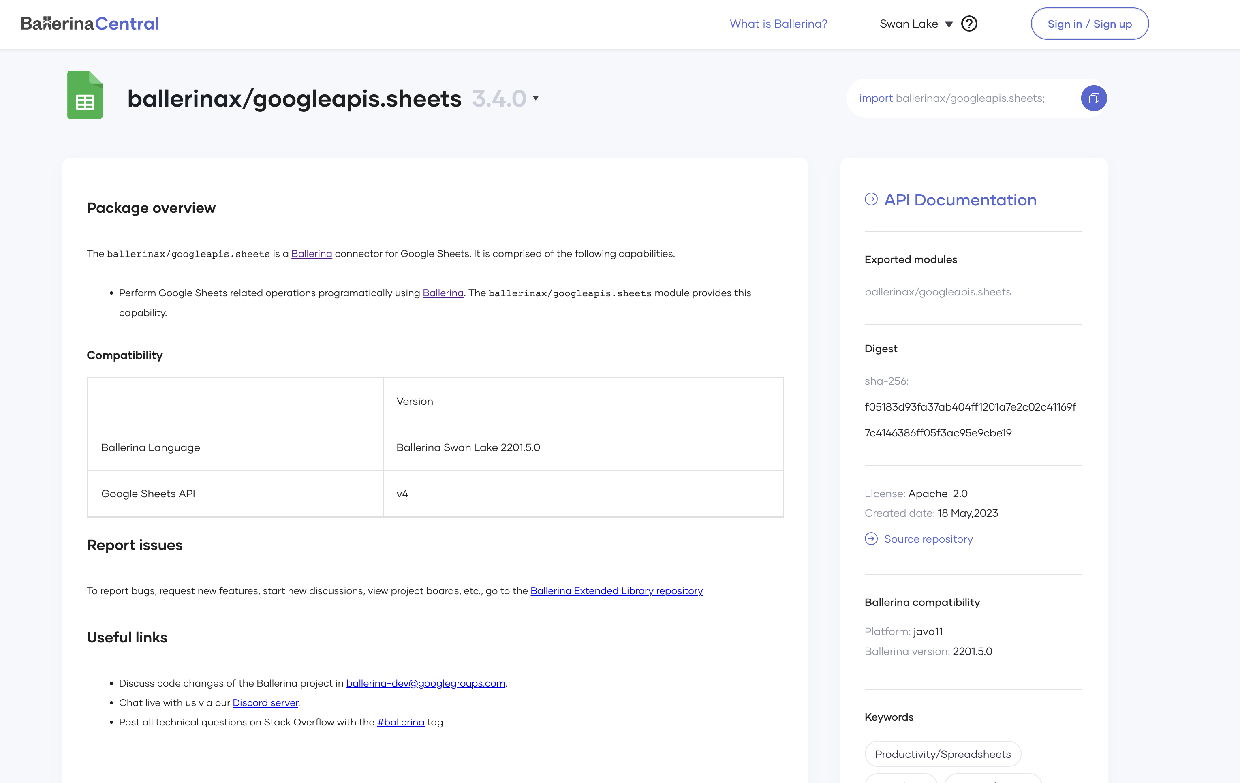This screenshot has width=1240, height=783.
Task: Click the help question mark icon
Action: click(x=968, y=24)
